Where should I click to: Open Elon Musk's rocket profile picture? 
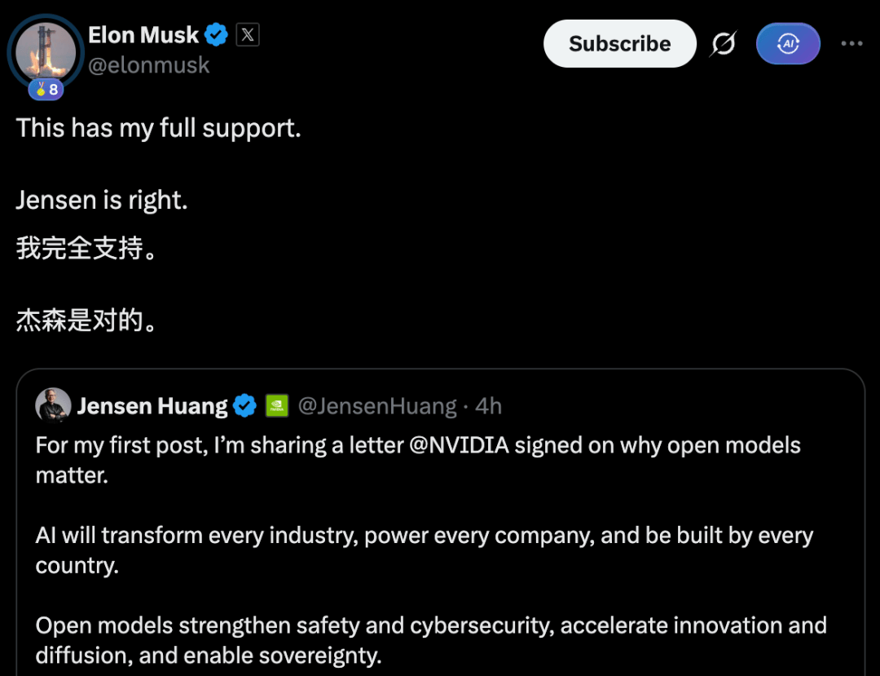pos(46,52)
